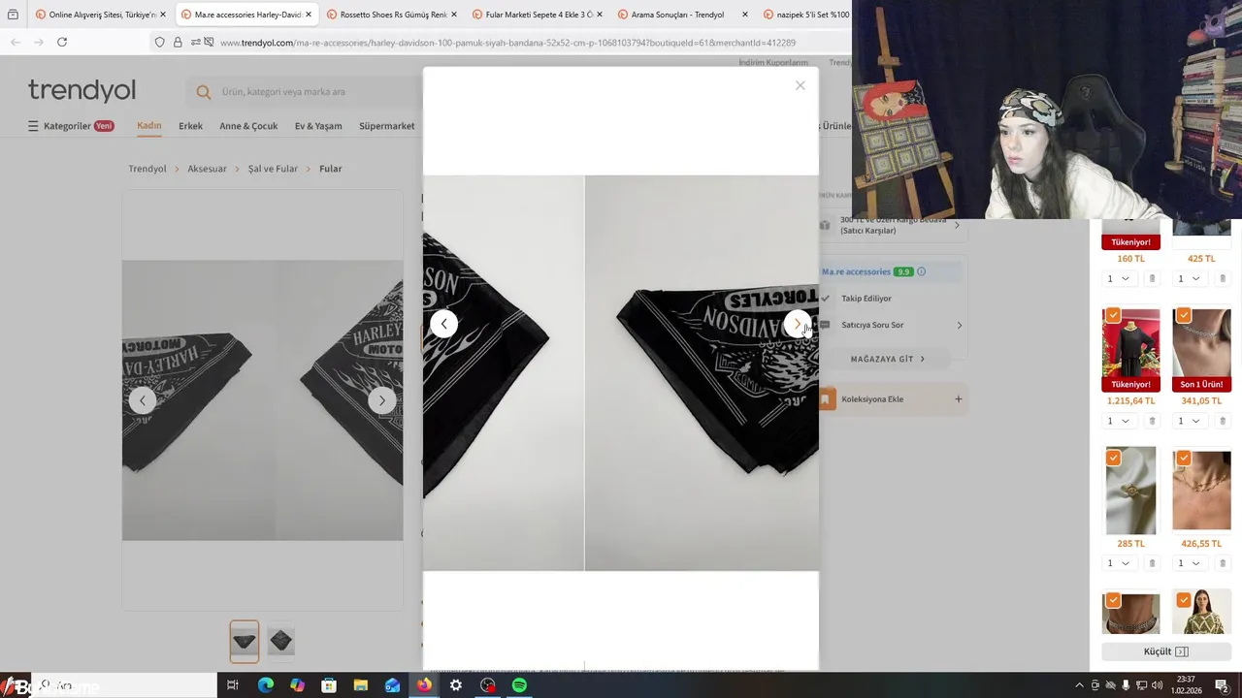Image resolution: width=1242 pixels, height=698 pixels.
Task: Open quantity dropdown for 426,55 TL item
Action: pyautogui.click(x=1190, y=563)
